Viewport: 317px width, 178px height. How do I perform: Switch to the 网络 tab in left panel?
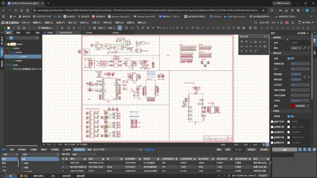coord(18,33)
